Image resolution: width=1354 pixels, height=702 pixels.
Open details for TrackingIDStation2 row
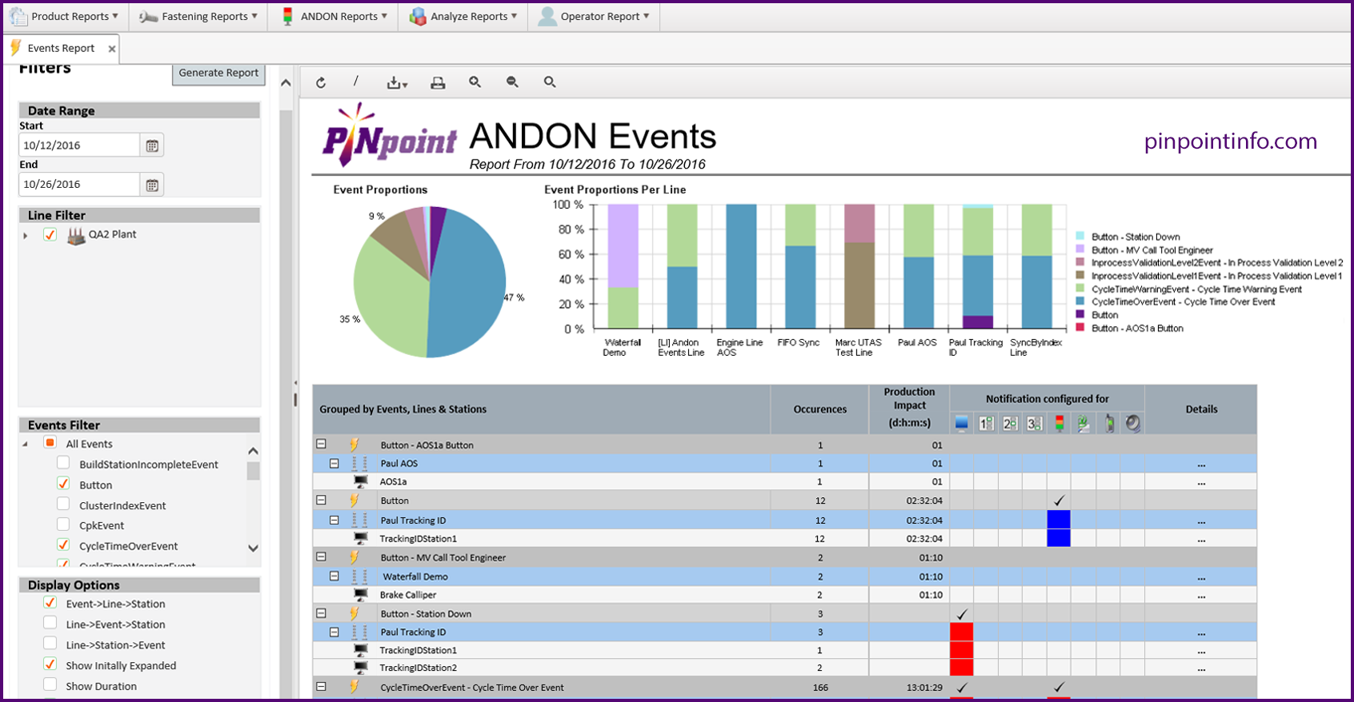click(x=1201, y=668)
